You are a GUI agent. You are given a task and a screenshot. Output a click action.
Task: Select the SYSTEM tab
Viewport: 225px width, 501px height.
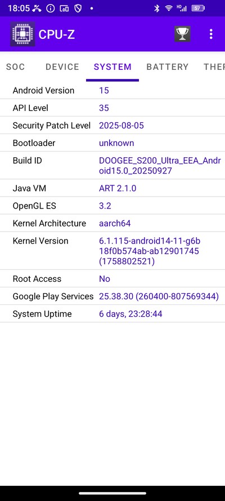(x=112, y=66)
